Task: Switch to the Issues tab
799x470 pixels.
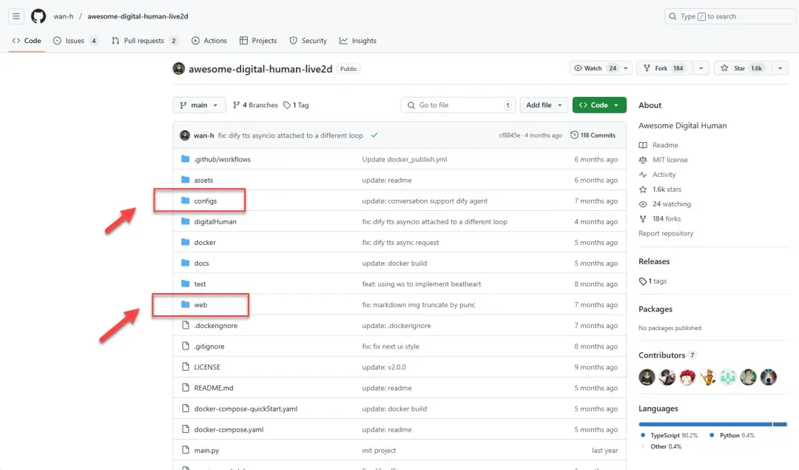Action: click(75, 41)
